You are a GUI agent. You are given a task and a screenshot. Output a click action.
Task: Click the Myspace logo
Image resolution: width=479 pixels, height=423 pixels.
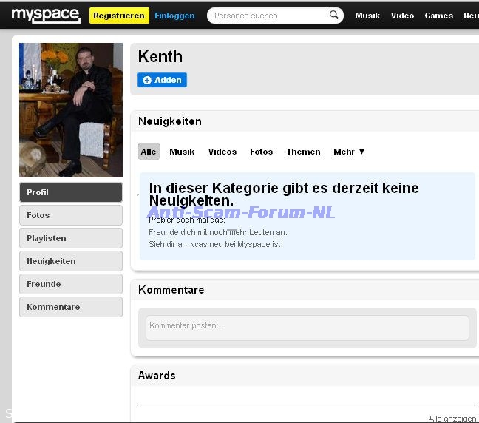(x=45, y=15)
